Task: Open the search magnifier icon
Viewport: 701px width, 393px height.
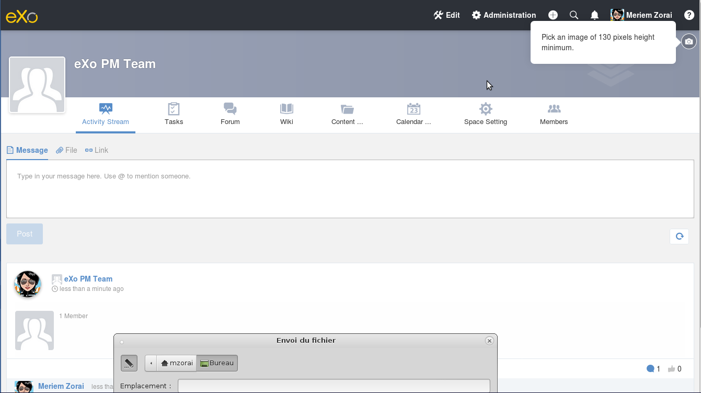Action: [574, 15]
